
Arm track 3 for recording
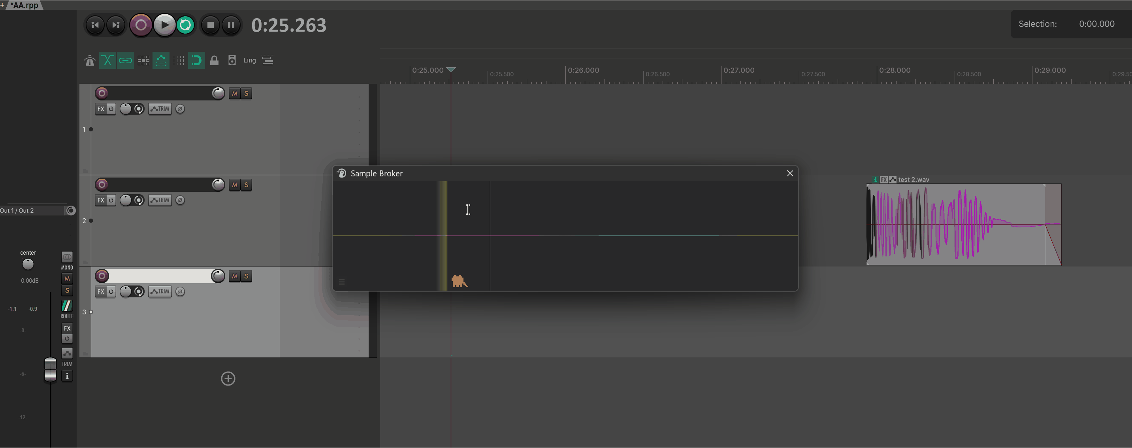coord(102,276)
